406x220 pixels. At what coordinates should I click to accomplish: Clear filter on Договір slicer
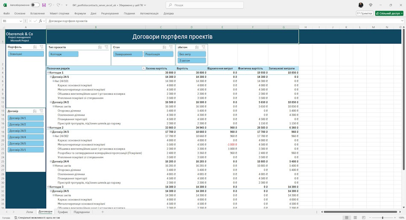point(41,111)
